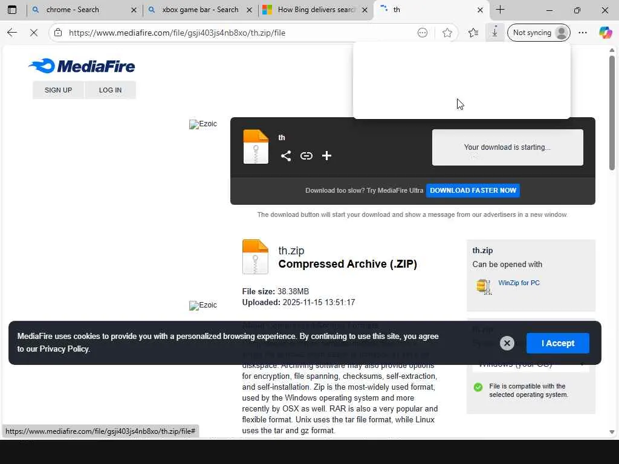Switch to How Bing delivers search tab
The width and height of the screenshot is (619, 464).
316,10
